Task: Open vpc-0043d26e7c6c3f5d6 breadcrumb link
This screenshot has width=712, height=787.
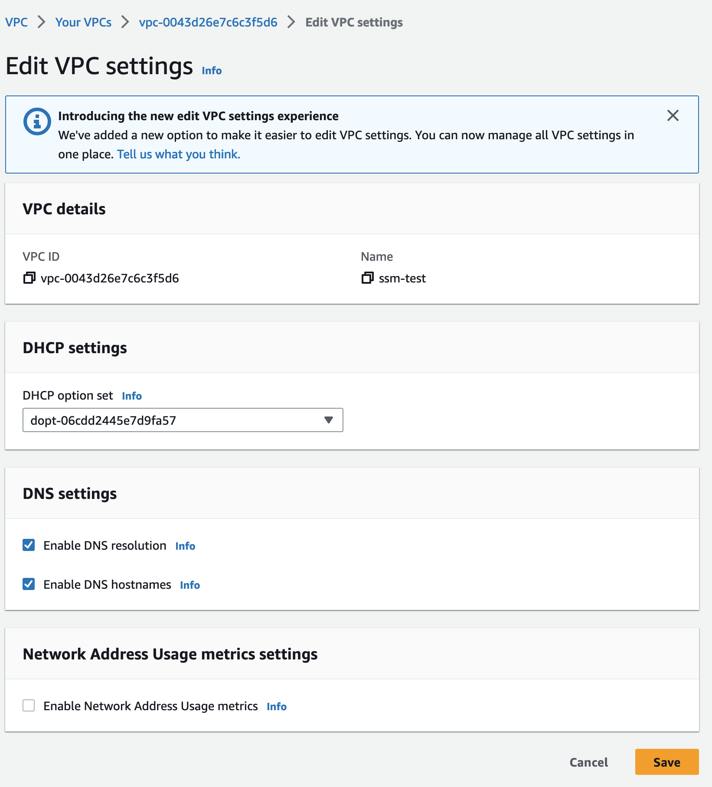Action: click(x=208, y=23)
